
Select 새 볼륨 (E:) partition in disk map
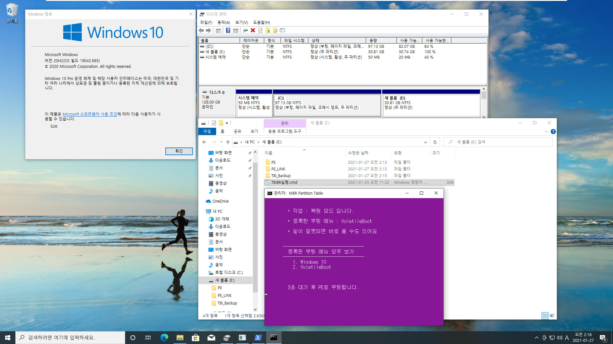(431, 104)
